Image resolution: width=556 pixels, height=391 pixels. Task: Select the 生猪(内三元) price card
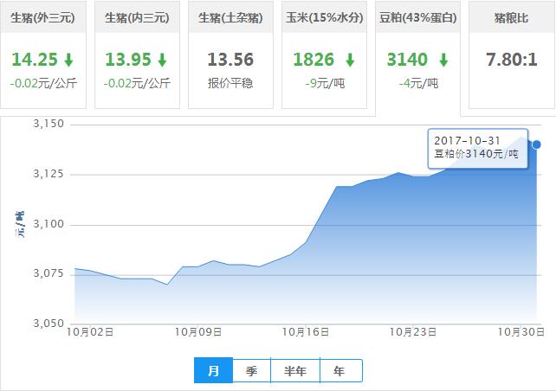click(x=137, y=54)
